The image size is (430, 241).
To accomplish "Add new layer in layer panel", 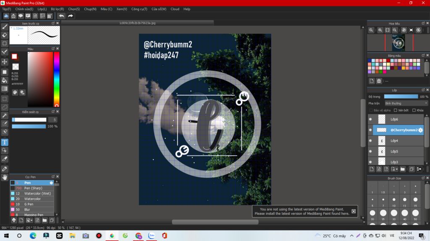I will tap(372, 169).
